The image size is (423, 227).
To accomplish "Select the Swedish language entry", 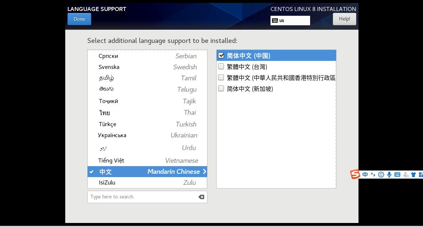I will point(147,67).
